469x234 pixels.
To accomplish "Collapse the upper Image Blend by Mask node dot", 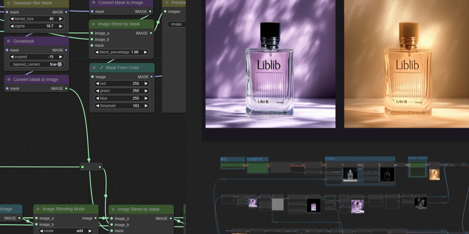I will pos(93,24).
